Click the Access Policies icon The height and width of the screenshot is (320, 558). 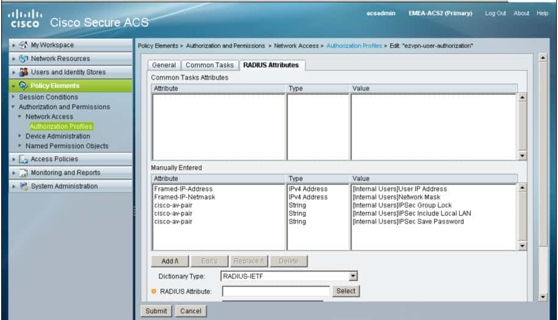coord(23,159)
